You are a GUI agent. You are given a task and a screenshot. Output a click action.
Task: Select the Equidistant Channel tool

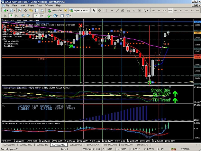[123, 10]
